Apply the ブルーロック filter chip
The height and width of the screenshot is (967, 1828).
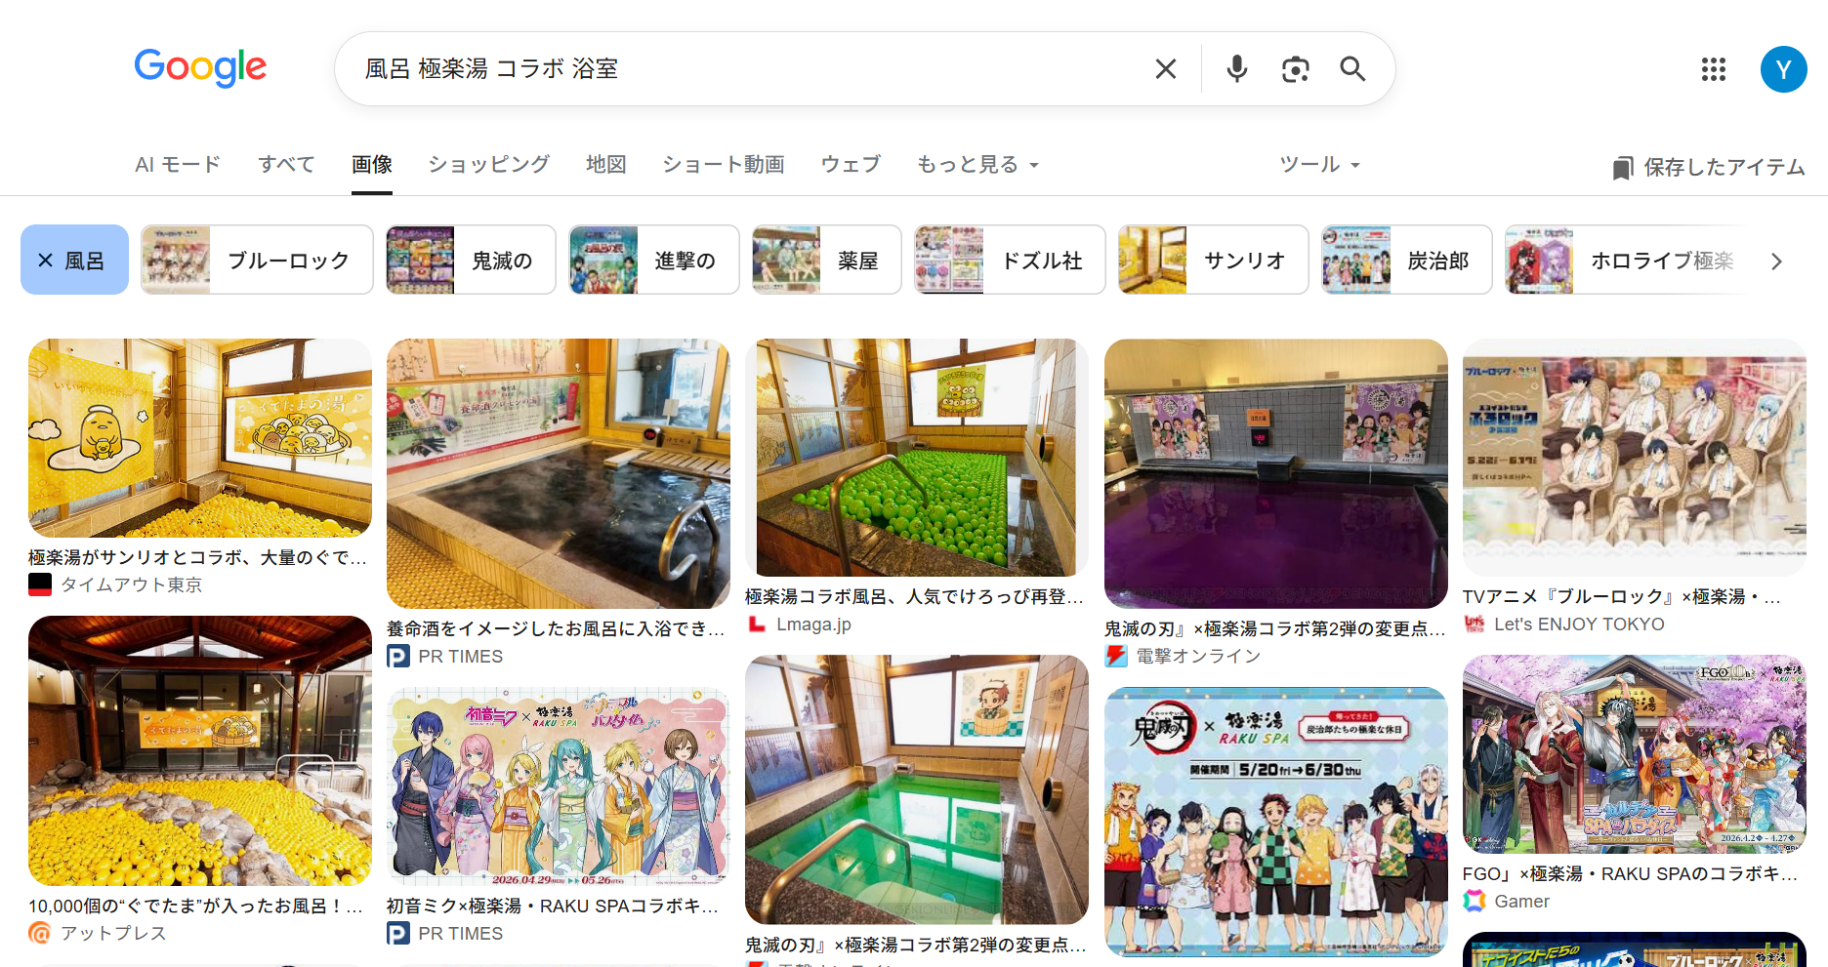pyautogui.click(x=257, y=260)
